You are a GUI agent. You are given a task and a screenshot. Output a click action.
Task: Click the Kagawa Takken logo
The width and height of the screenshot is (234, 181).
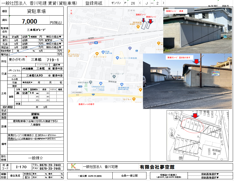pos(74,167)
